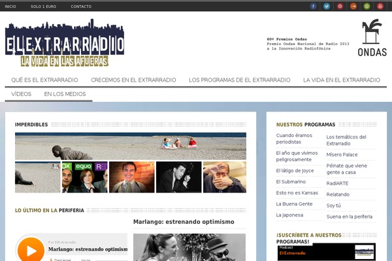Open the SoundCloud social icon
This screenshot has width=392, height=261.
click(353, 7)
